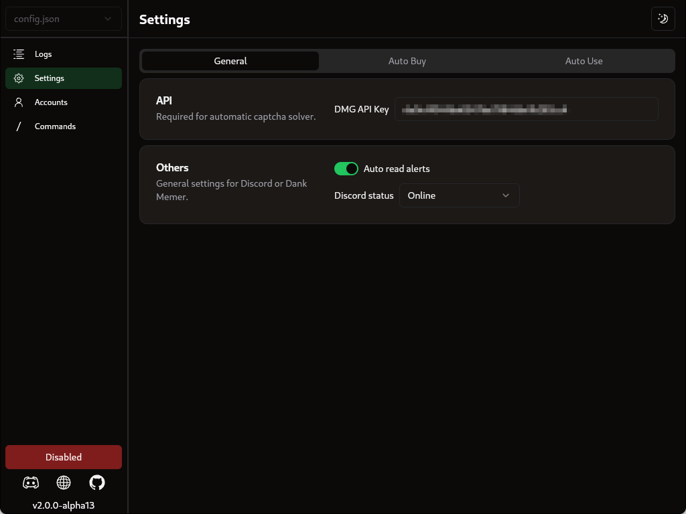Click the Settings page title
The width and height of the screenshot is (686, 514).
pyautogui.click(x=165, y=19)
